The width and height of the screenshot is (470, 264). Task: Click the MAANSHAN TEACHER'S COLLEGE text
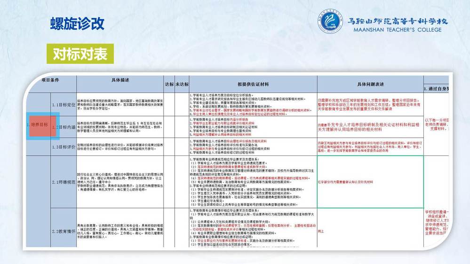pyautogui.click(x=398, y=30)
